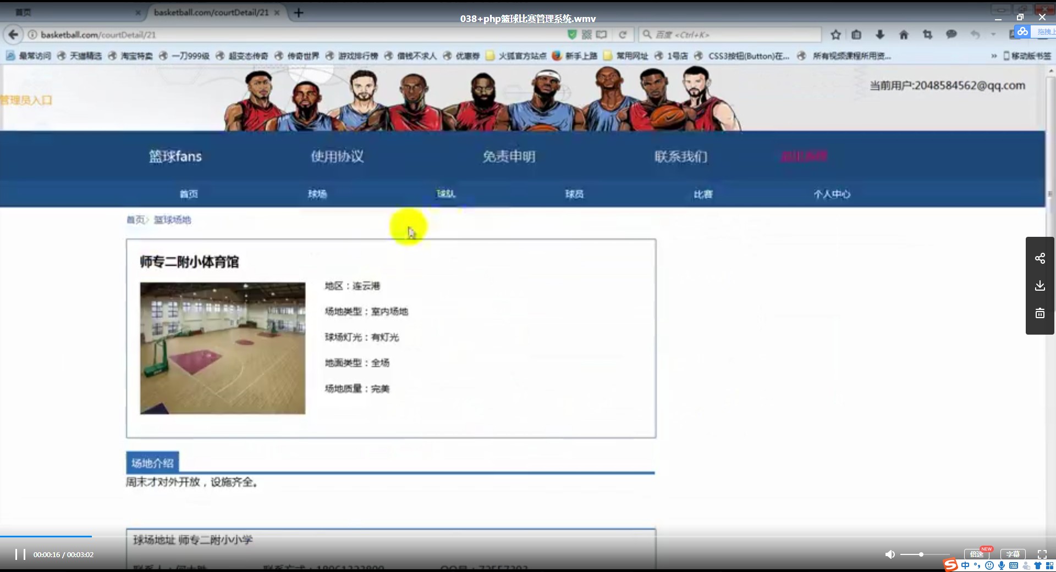This screenshot has height=572, width=1056.
Task: Pause the video playback
Action: coord(20,554)
